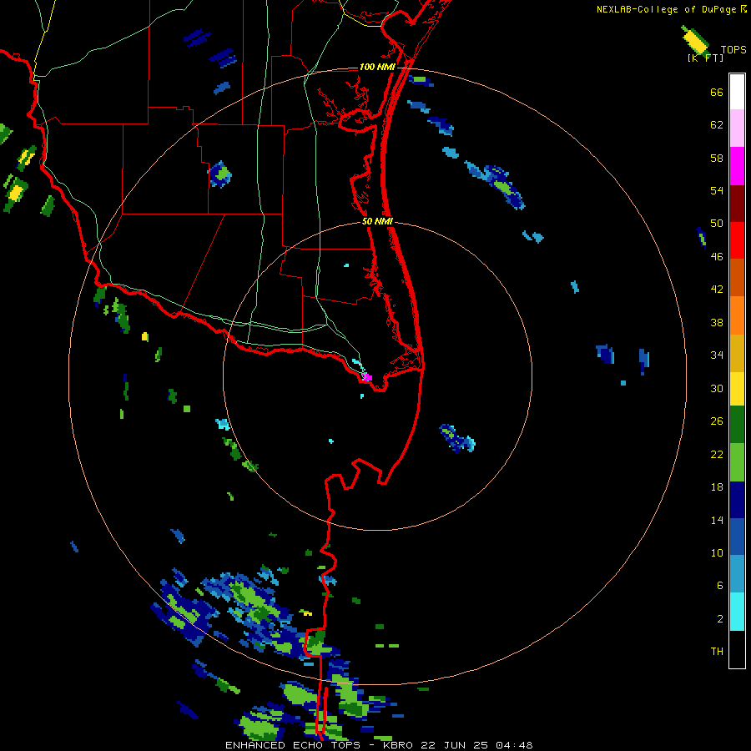The height and width of the screenshot is (751, 751).
Task: Select the bright red legend swatch
Action: coord(737,240)
